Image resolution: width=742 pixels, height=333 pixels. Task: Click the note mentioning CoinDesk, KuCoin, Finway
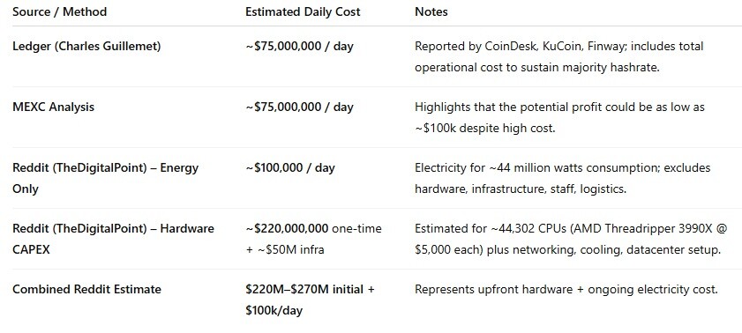pos(559,56)
